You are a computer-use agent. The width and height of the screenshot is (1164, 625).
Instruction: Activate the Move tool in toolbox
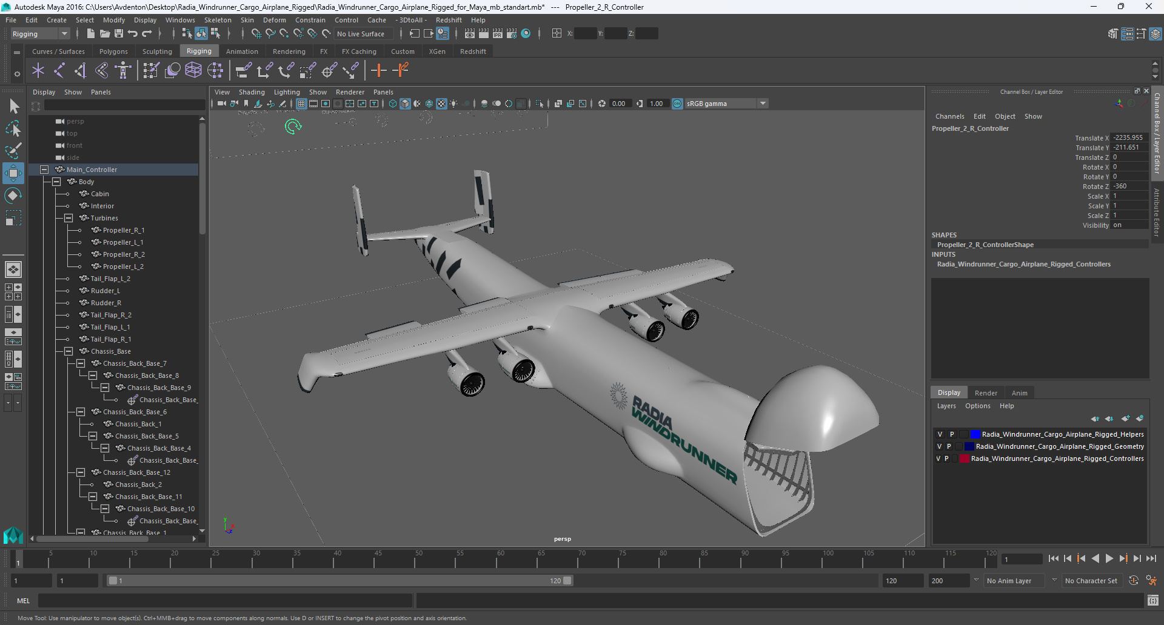(x=13, y=173)
